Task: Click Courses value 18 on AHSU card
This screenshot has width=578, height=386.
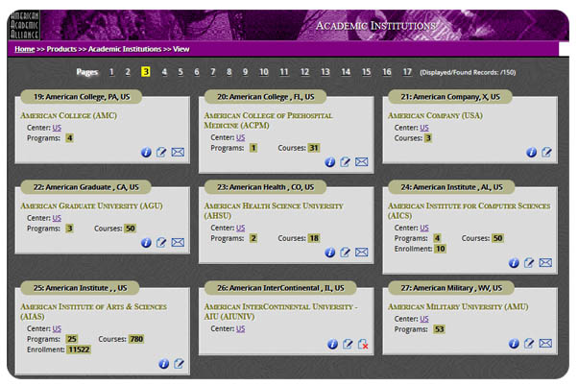Action: [314, 238]
